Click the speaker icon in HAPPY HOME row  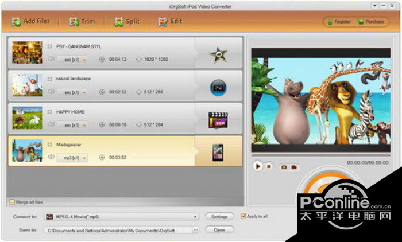coord(51,124)
